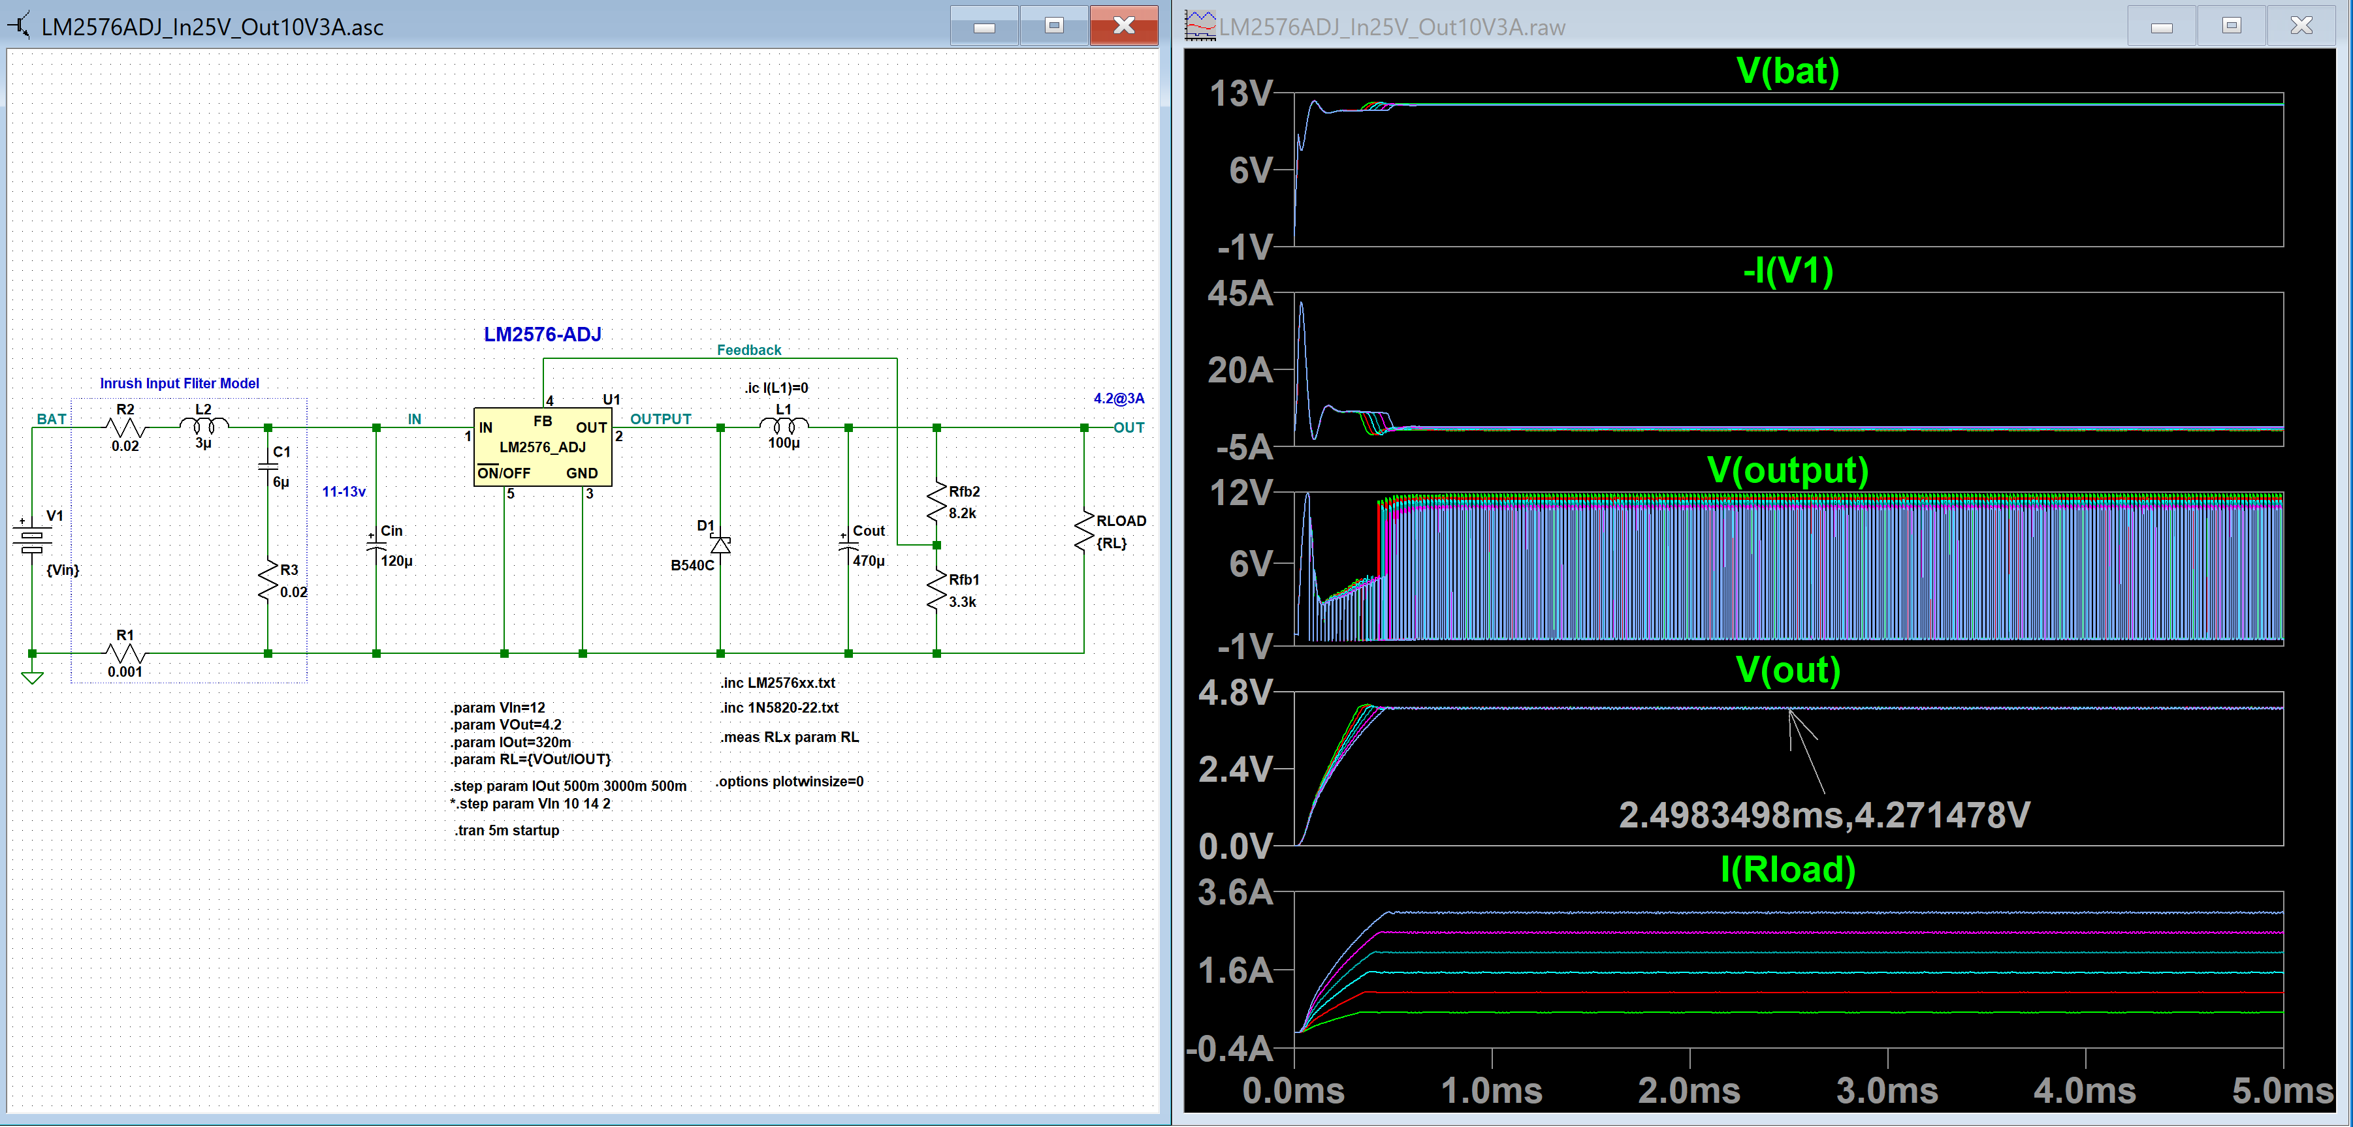Click the IN net label
2353x1127 pixels.
415,419
